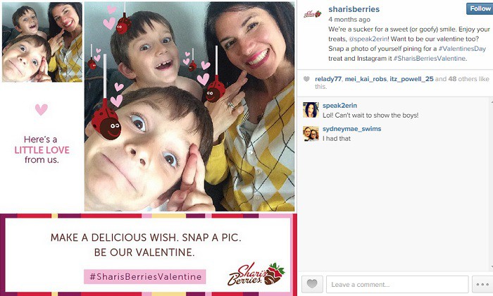Follow the sharisberries account

(x=480, y=8)
